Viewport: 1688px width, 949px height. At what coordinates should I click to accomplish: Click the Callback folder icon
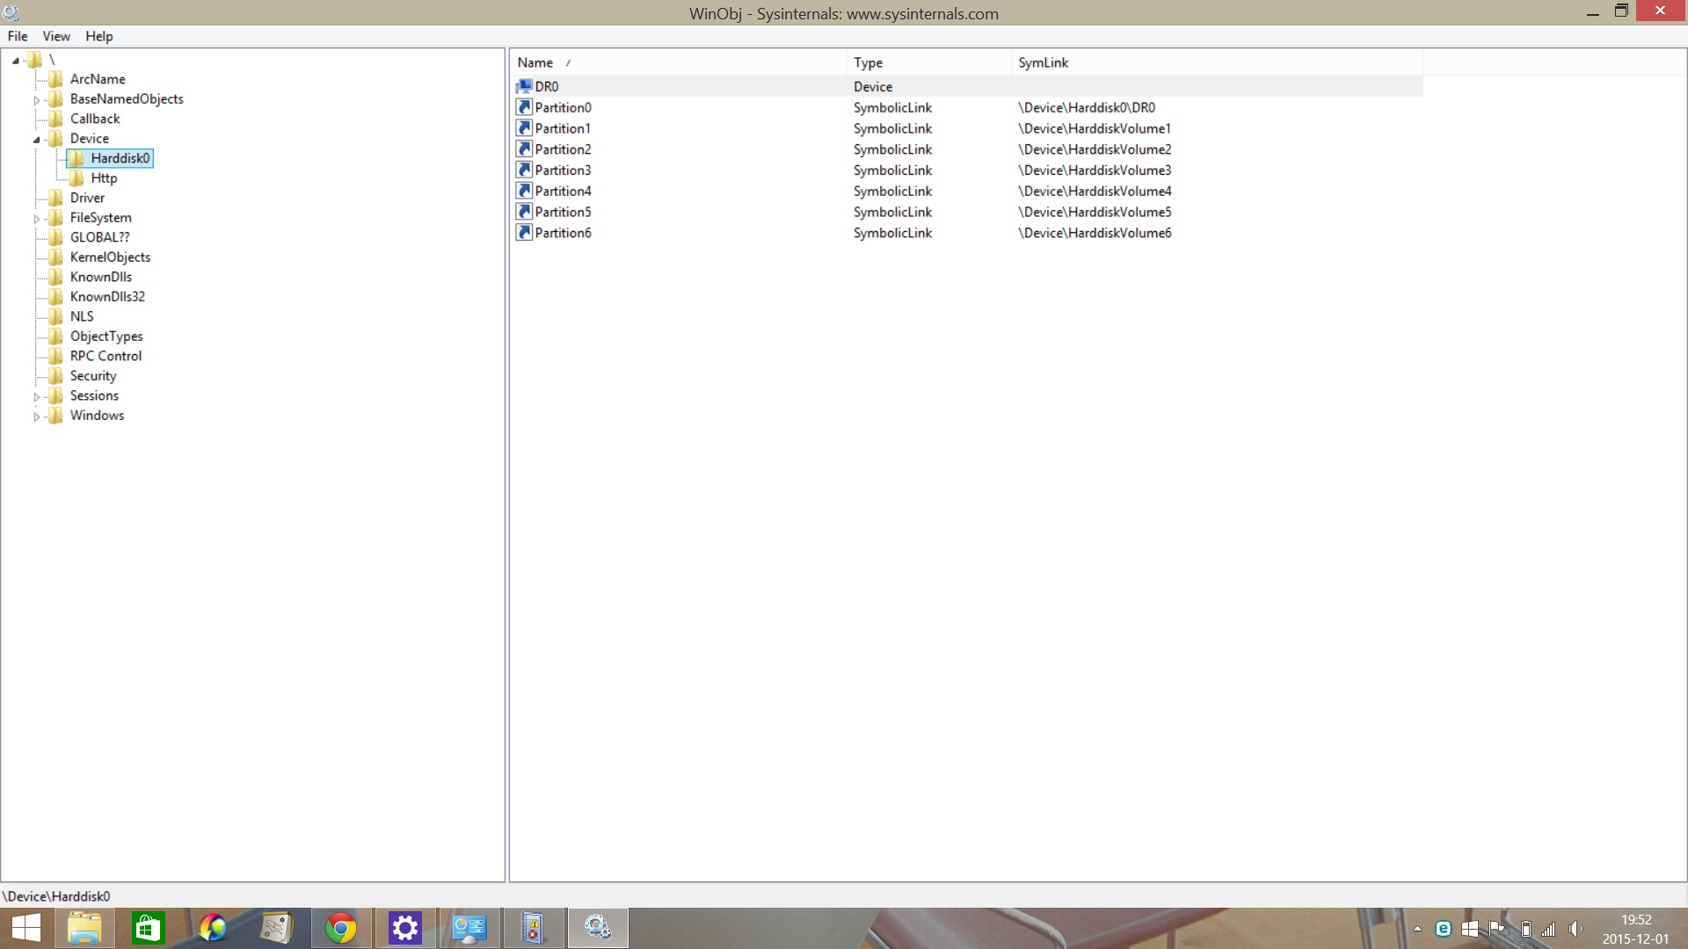tap(56, 119)
